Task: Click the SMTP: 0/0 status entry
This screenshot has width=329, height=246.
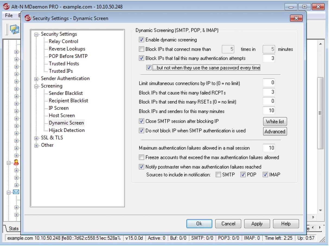Action: pyautogui.click(x=202, y=238)
